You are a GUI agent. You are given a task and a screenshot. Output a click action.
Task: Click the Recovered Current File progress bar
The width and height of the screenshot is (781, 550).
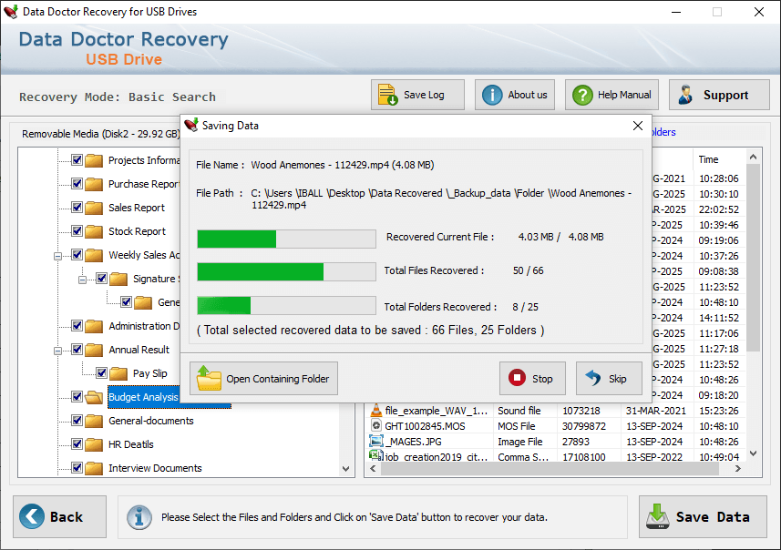coord(286,239)
